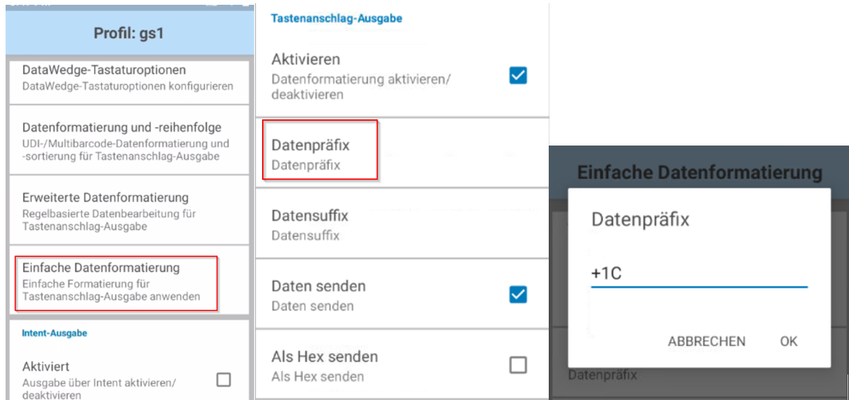Image resolution: width=849 pixels, height=400 pixels.
Task: Click the Tastenanschlag-Ausgabe section heading
Action: point(337,17)
